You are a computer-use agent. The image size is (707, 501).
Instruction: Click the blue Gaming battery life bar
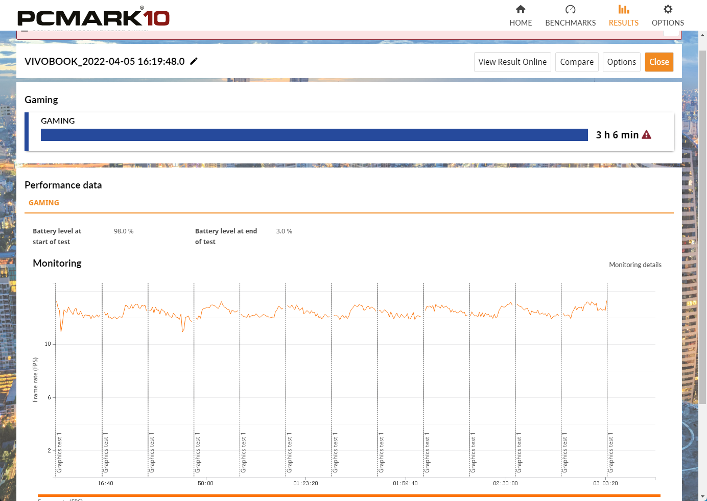tap(314, 135)
